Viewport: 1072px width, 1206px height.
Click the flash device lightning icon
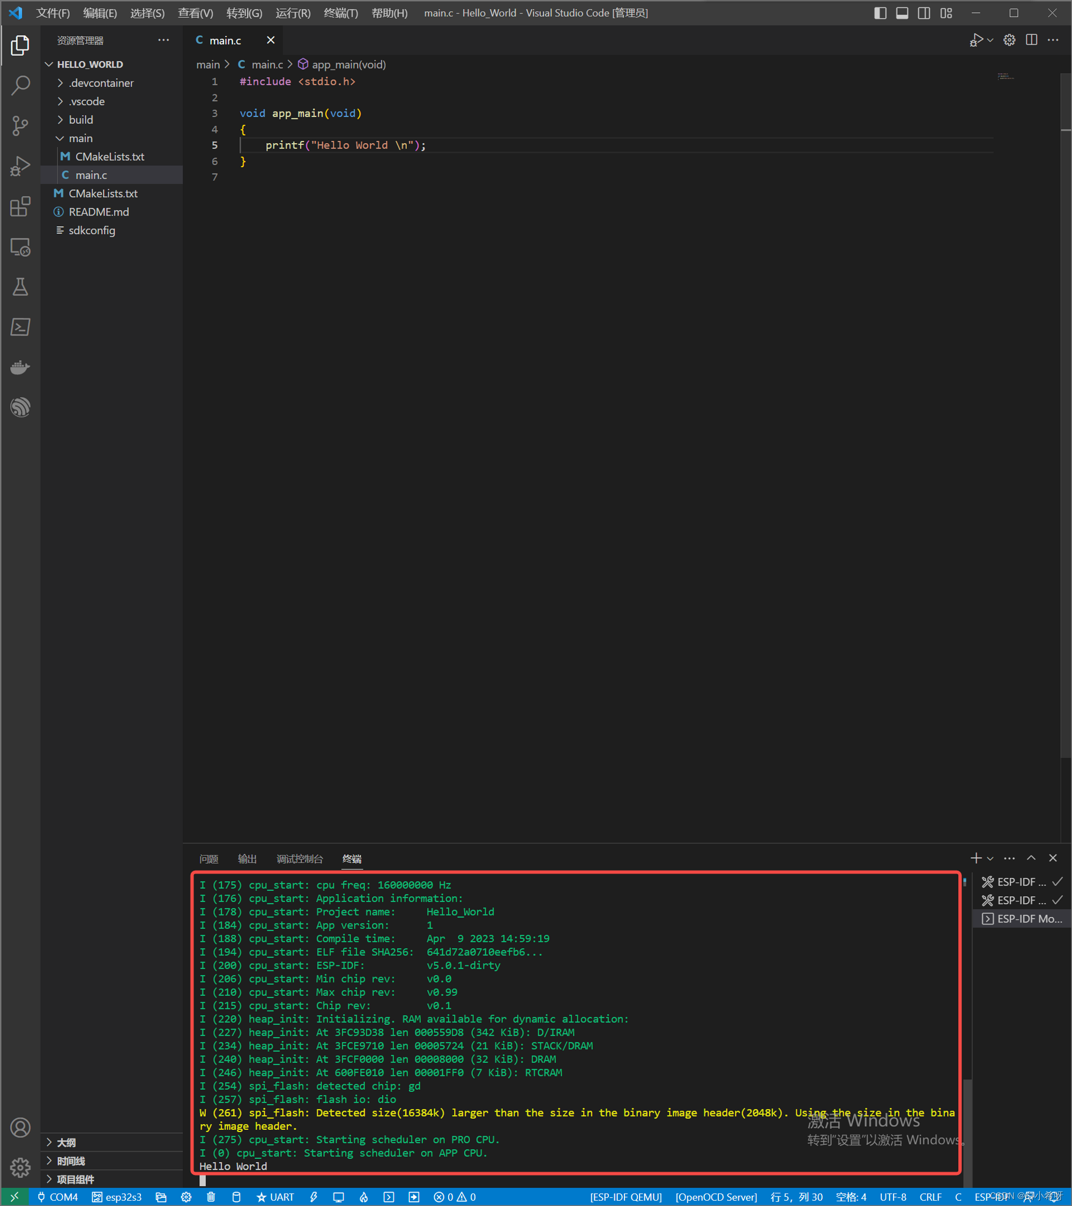tap(314, 1196)
